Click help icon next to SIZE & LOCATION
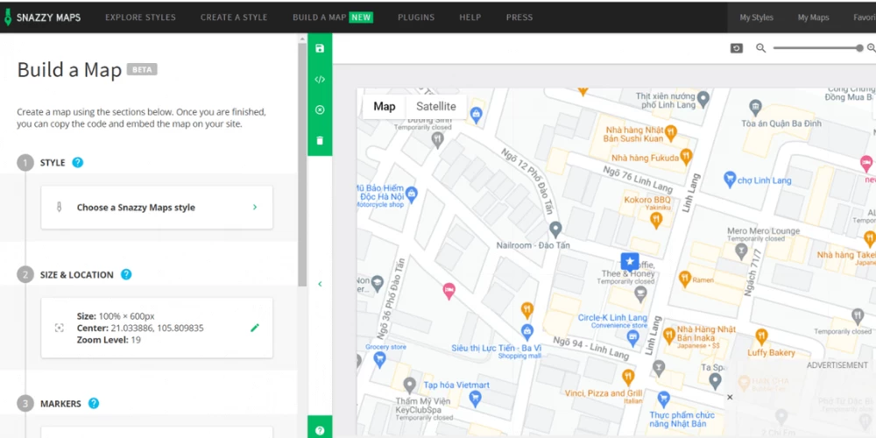This screenshot has height=438, width=876. (126, 274)
